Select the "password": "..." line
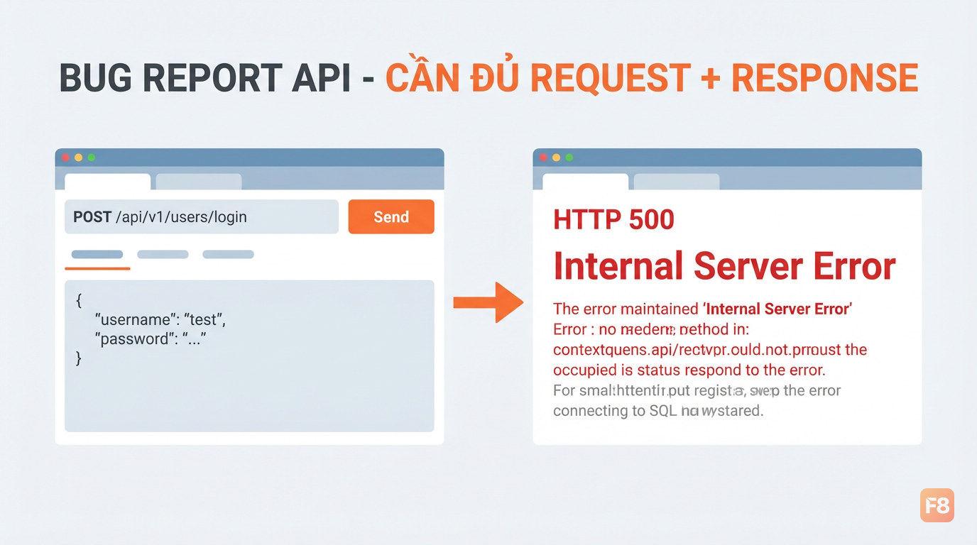Image resolution: width=977 pixels, height=545 pixels. [x=150, y=339]
